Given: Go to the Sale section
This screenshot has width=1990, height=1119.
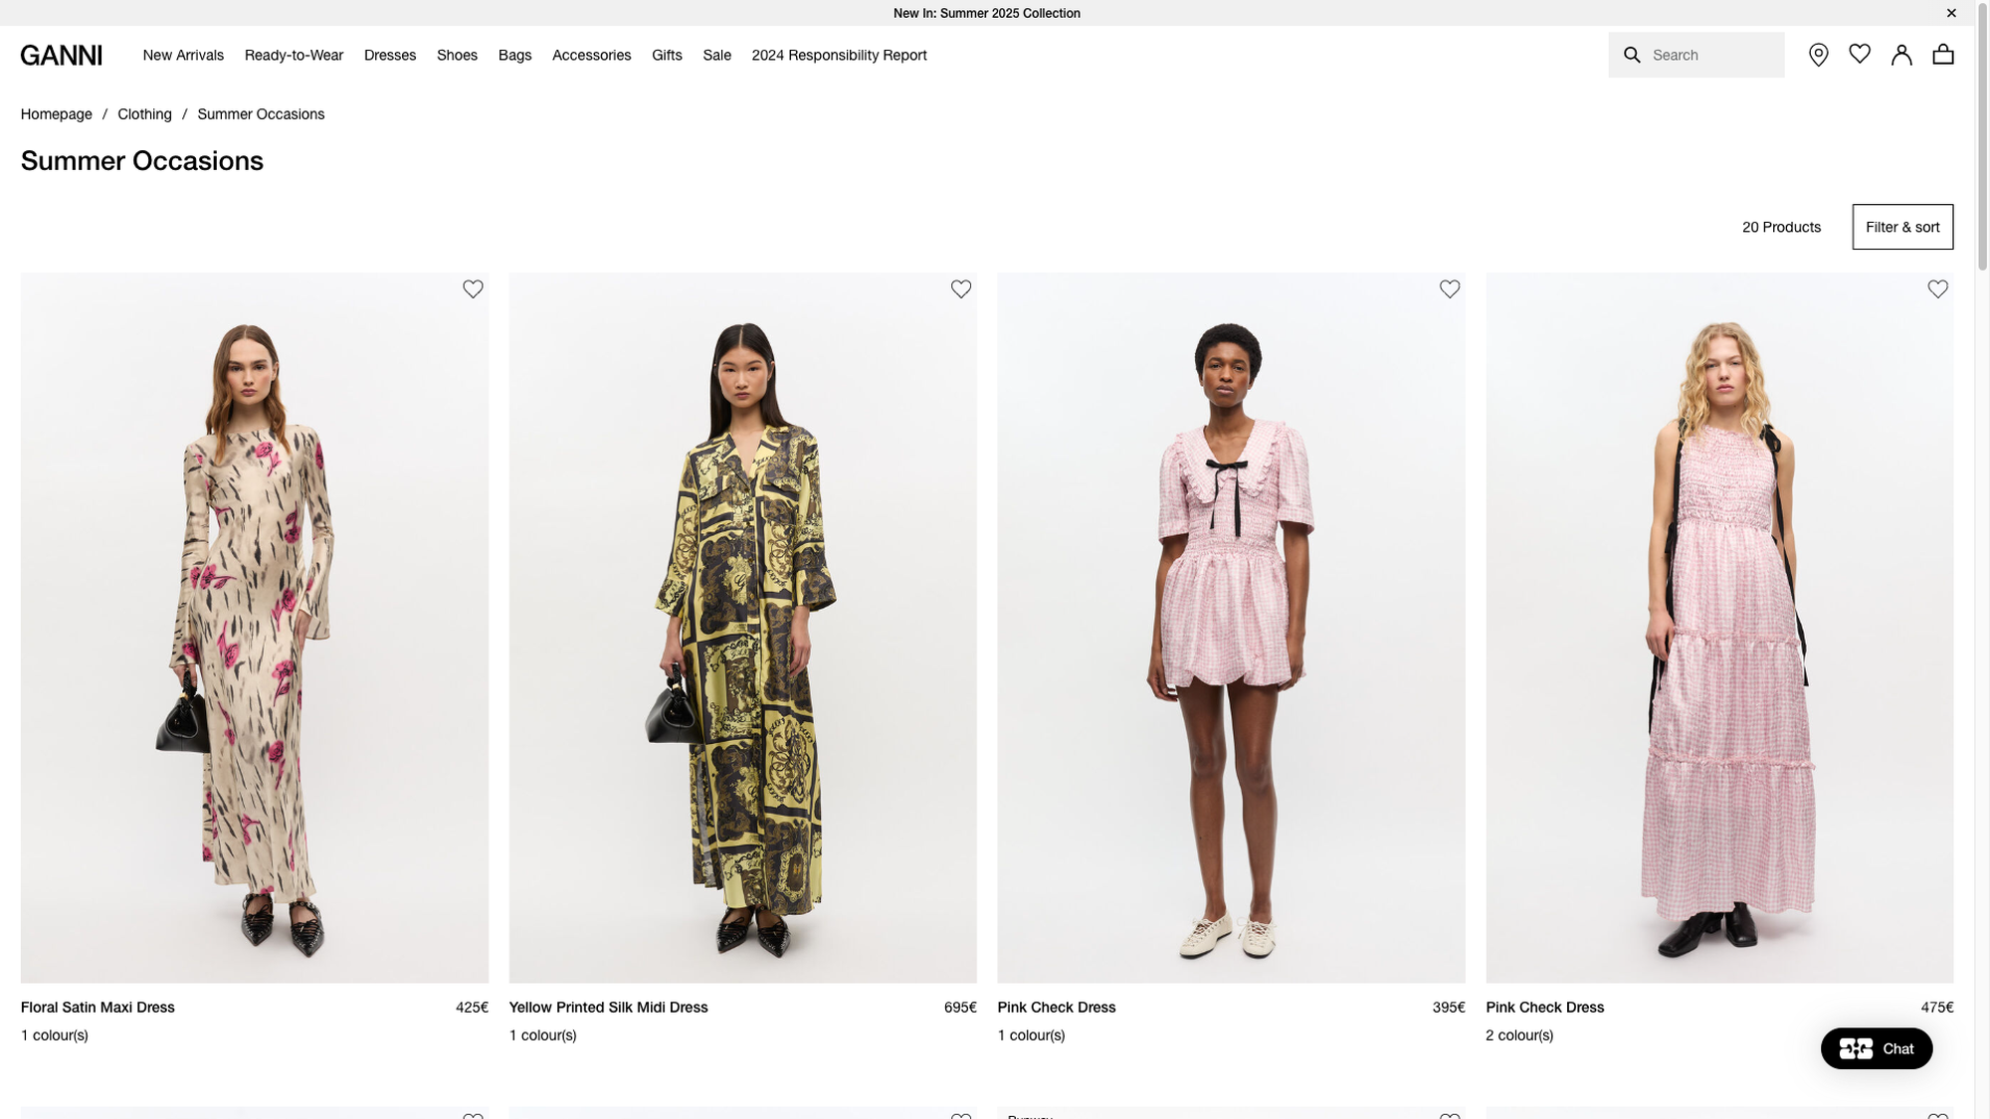Looking at the screenshot, I should [x=716, y=55].
